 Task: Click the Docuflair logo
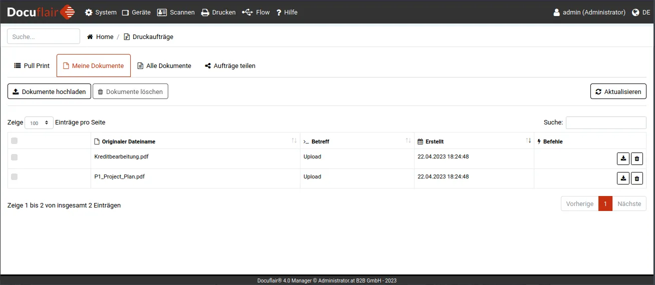pyautogui.click(x=41, y=12)
